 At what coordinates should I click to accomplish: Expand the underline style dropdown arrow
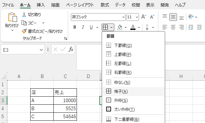97,27
